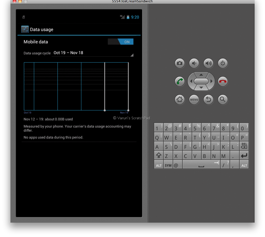Click 'No apps used data during this period.'
The image size is (265, 237).
[53, 137]
